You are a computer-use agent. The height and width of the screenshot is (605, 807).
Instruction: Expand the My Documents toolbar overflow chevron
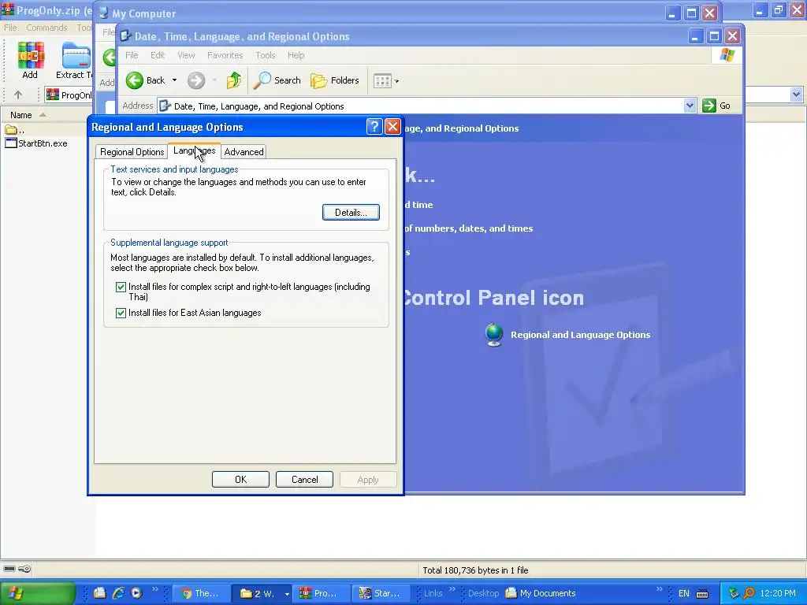tap(660, 589)
